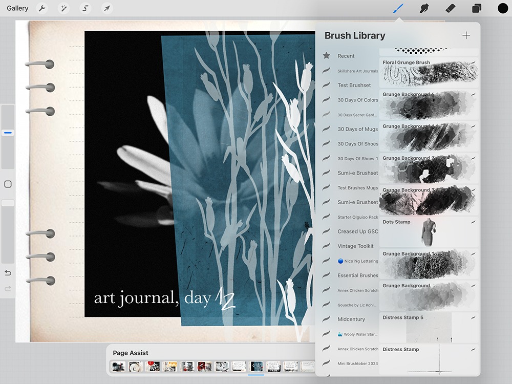512x384 pixels.
Task: Tap brush icon beside Vintage Toolkit
Action: coord(326,246)
